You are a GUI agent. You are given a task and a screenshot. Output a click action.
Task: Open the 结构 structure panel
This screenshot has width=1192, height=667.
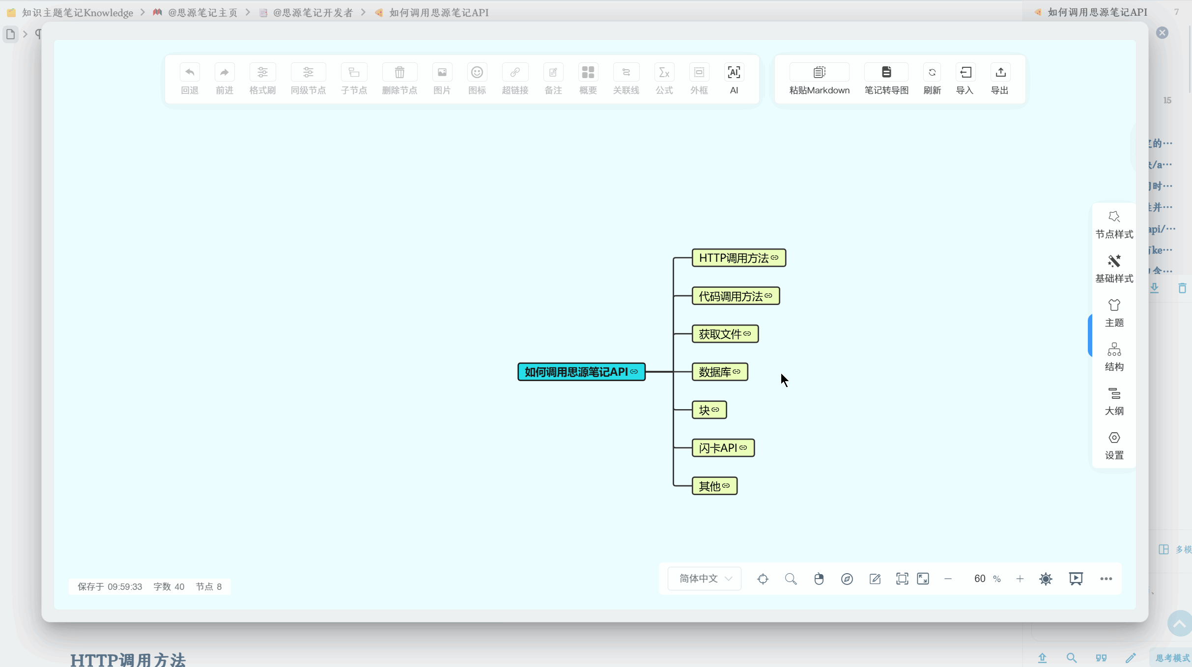click(x=1114, y=357)
